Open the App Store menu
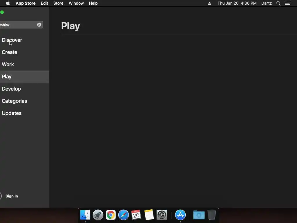The height and width of the screenshot is (223, 297). 26,3
